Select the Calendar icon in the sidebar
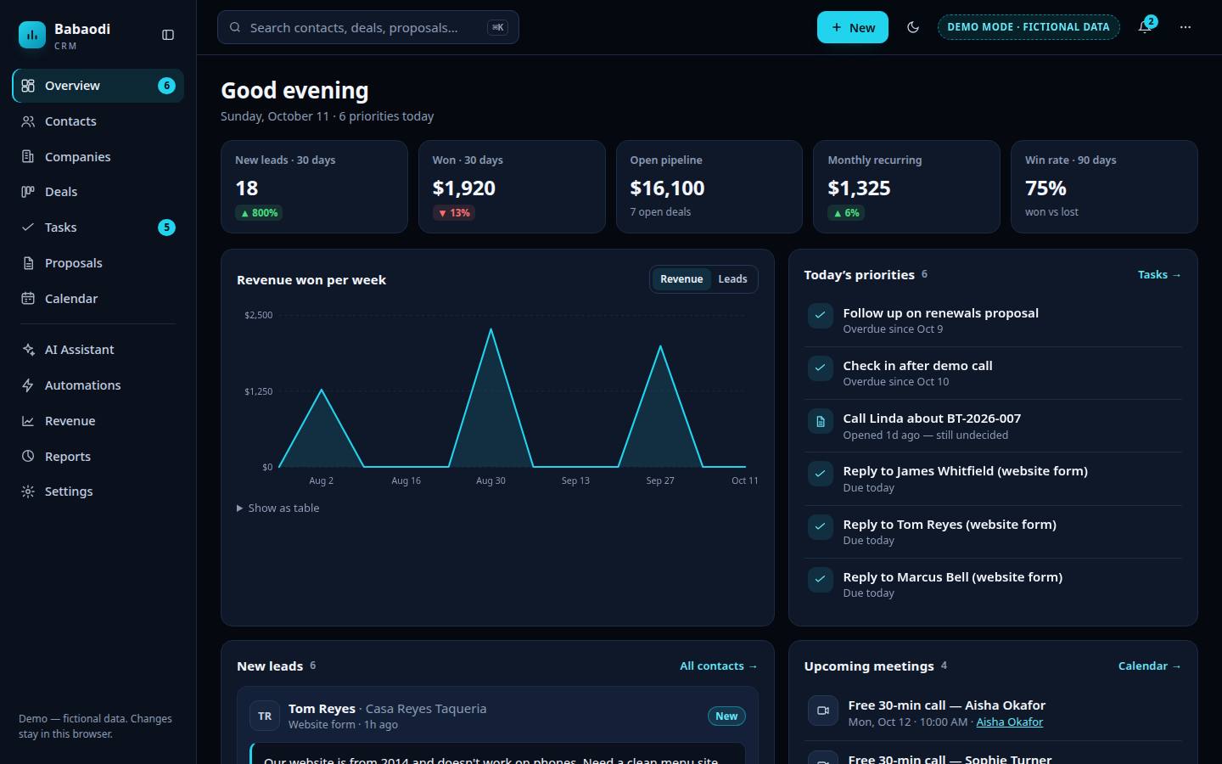The image size is (1222, 764). [x=28, y=299]
